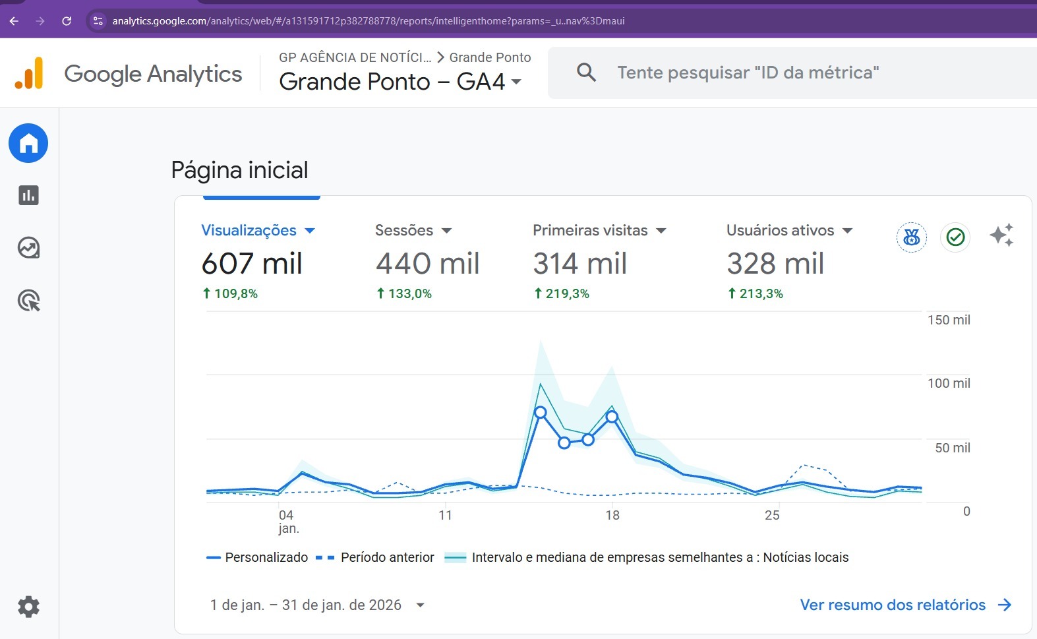Click the Personalizado legend entry
Screen dimensions: 1037x639
(x=257, y=557)
